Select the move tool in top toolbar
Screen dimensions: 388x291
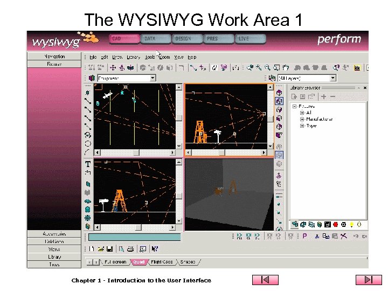(113, 67)
